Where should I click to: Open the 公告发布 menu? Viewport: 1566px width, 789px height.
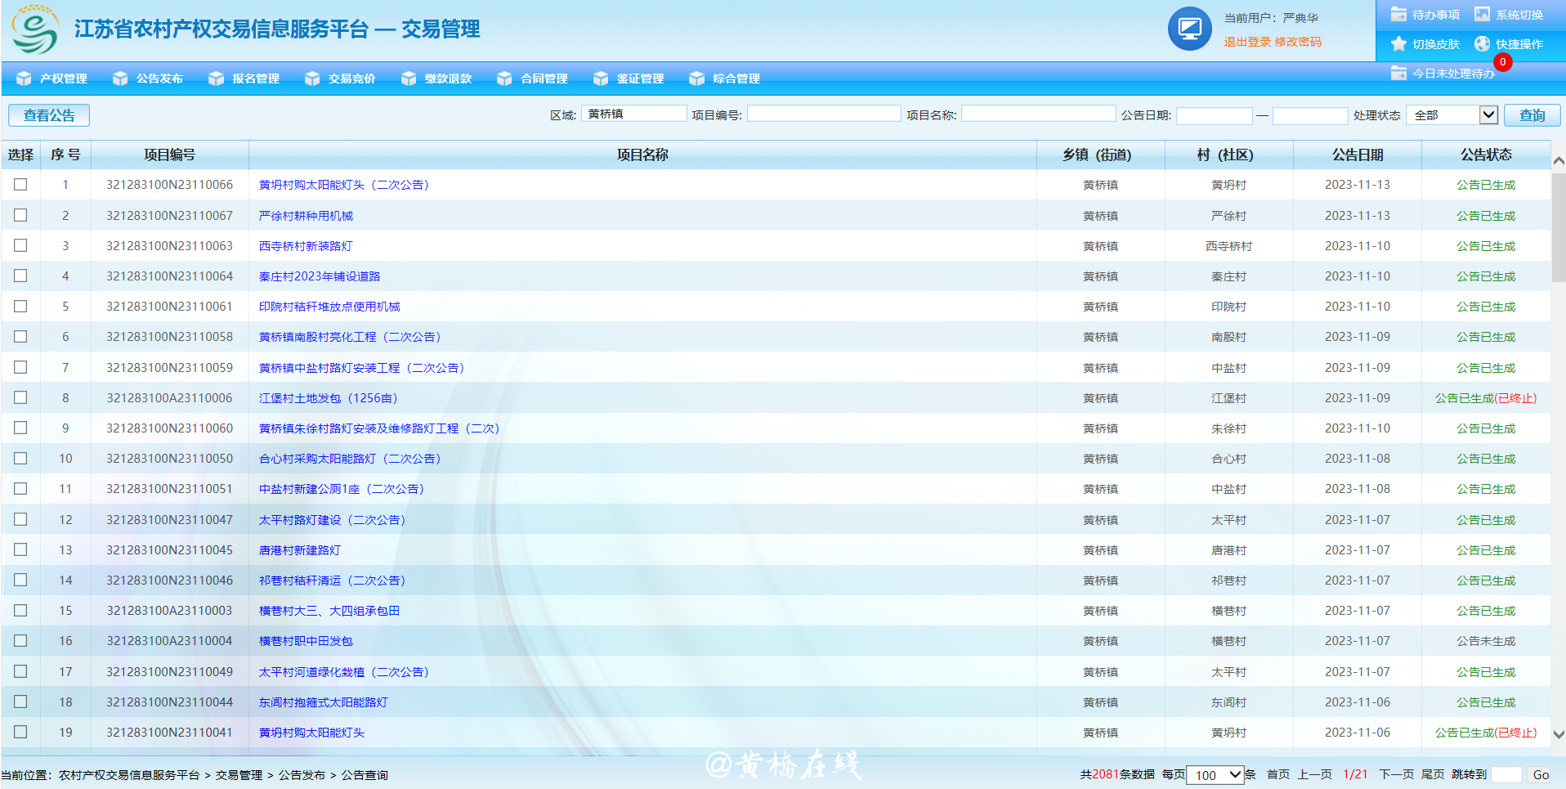tap(159, 78)
